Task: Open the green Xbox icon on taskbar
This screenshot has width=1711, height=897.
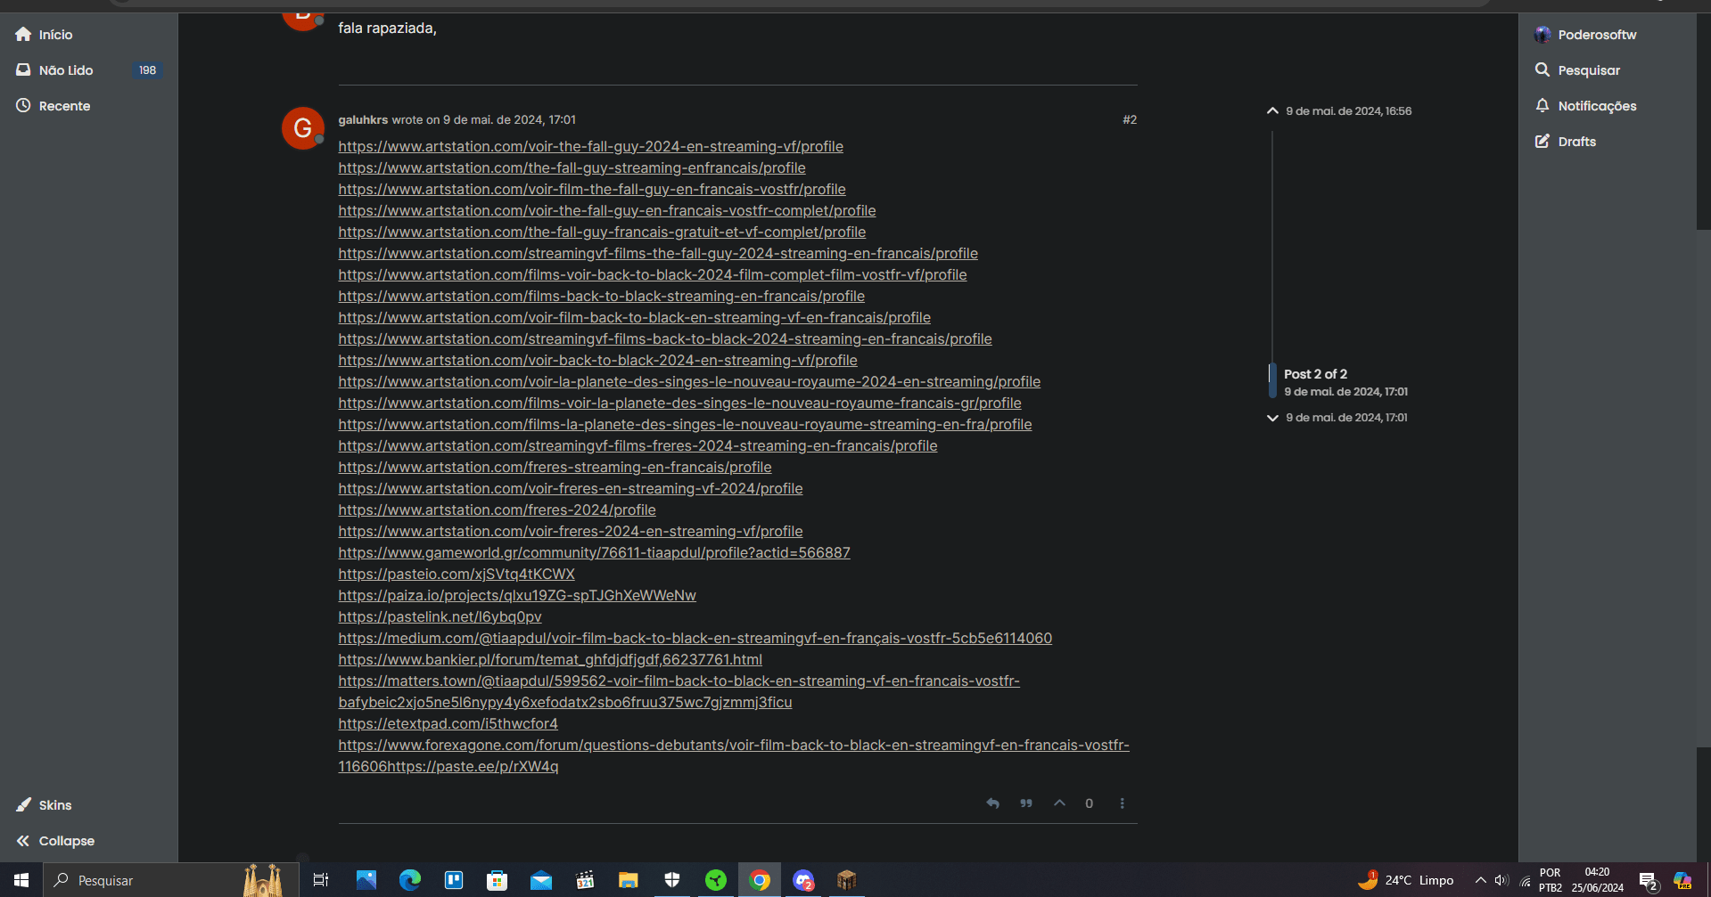Action: 716,880
